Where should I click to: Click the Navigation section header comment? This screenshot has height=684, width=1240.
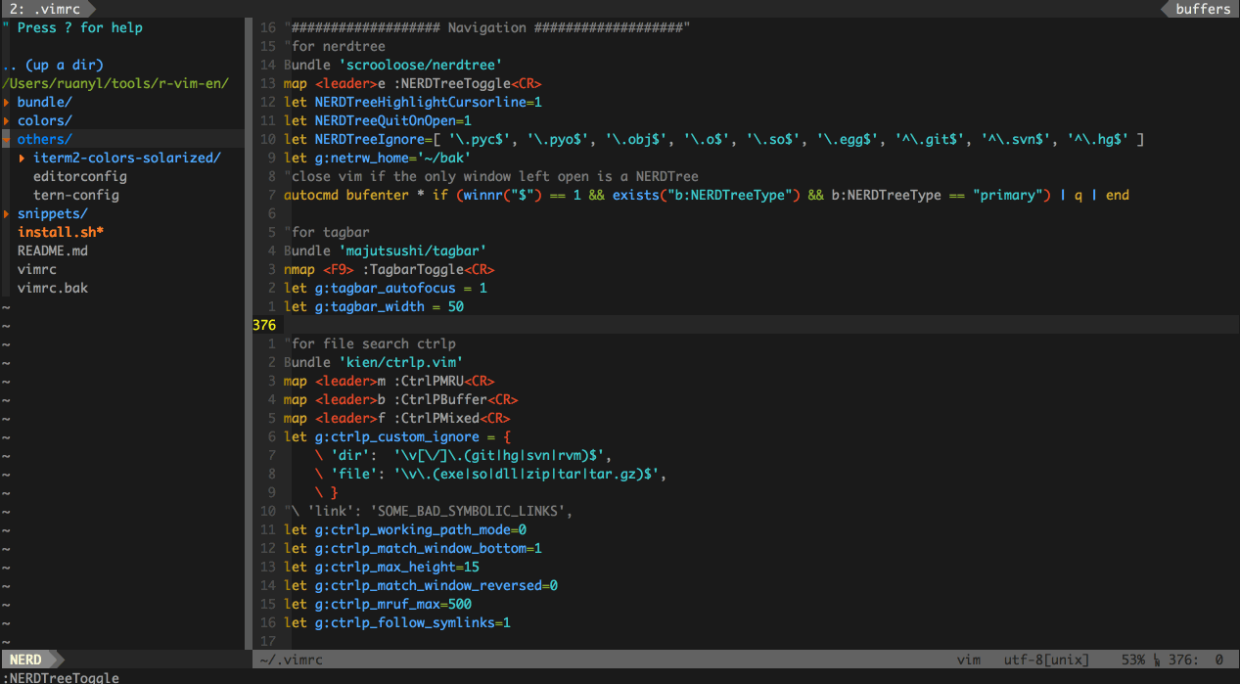pyautogui.click(x=487, y=27)
